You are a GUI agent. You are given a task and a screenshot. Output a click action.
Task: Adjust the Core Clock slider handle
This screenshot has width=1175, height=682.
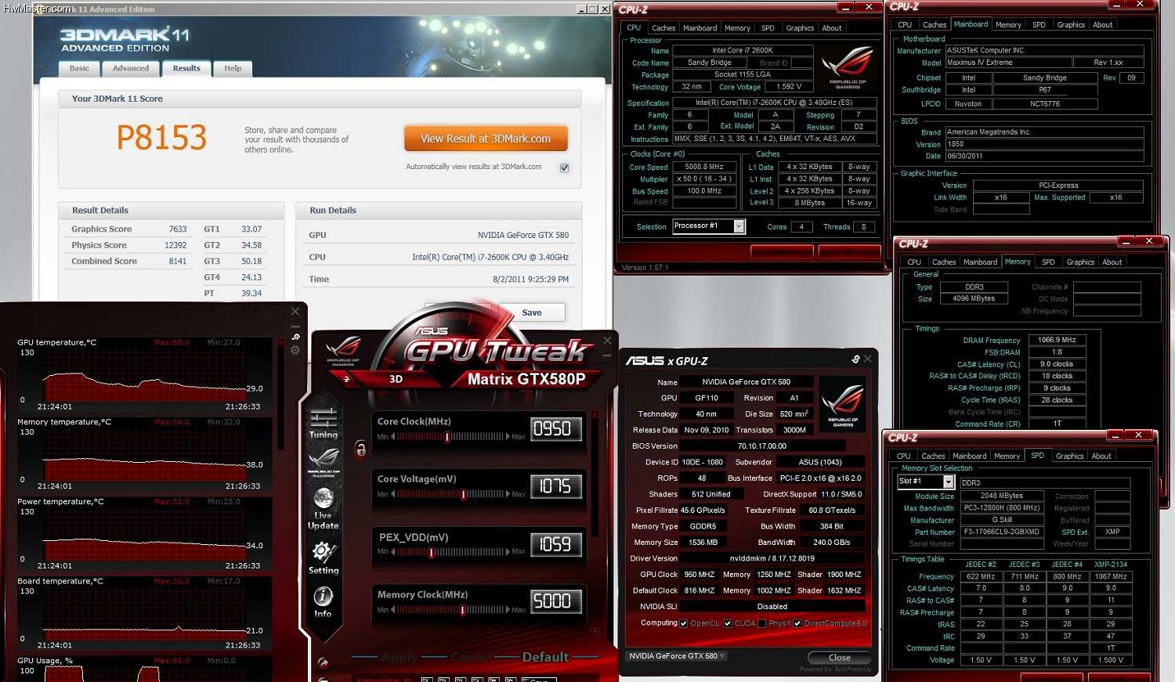(447, 437)
